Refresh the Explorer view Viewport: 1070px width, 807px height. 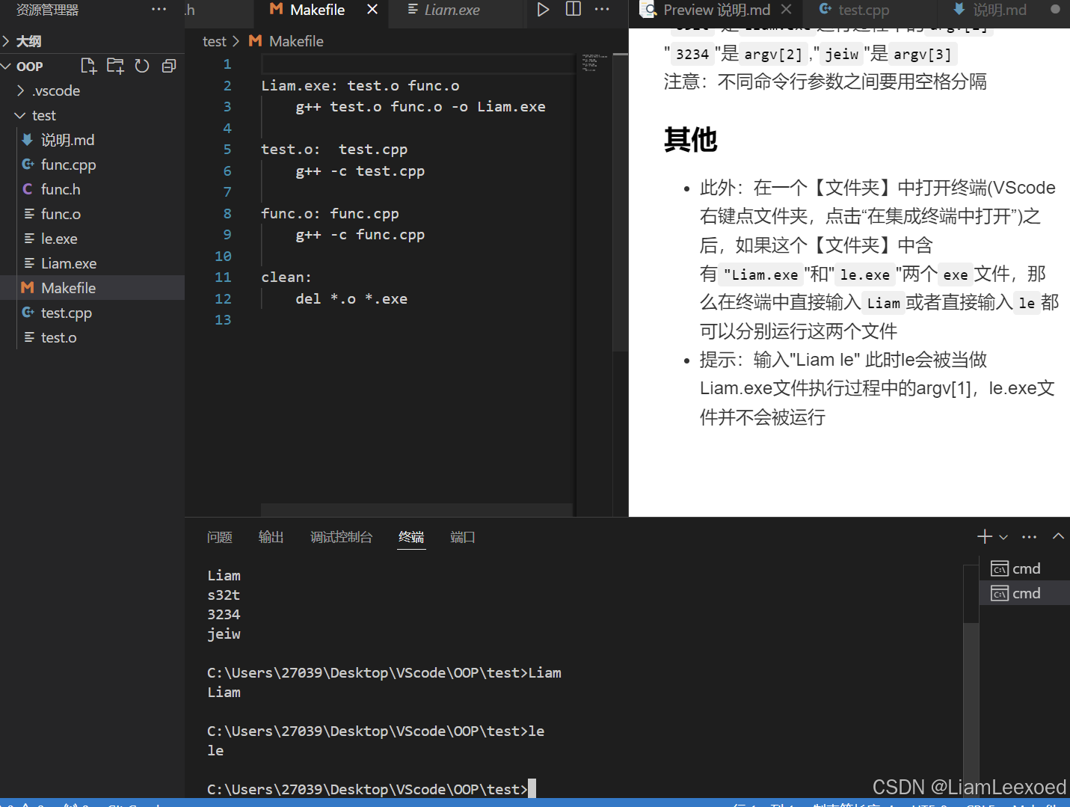pos(142,66)
